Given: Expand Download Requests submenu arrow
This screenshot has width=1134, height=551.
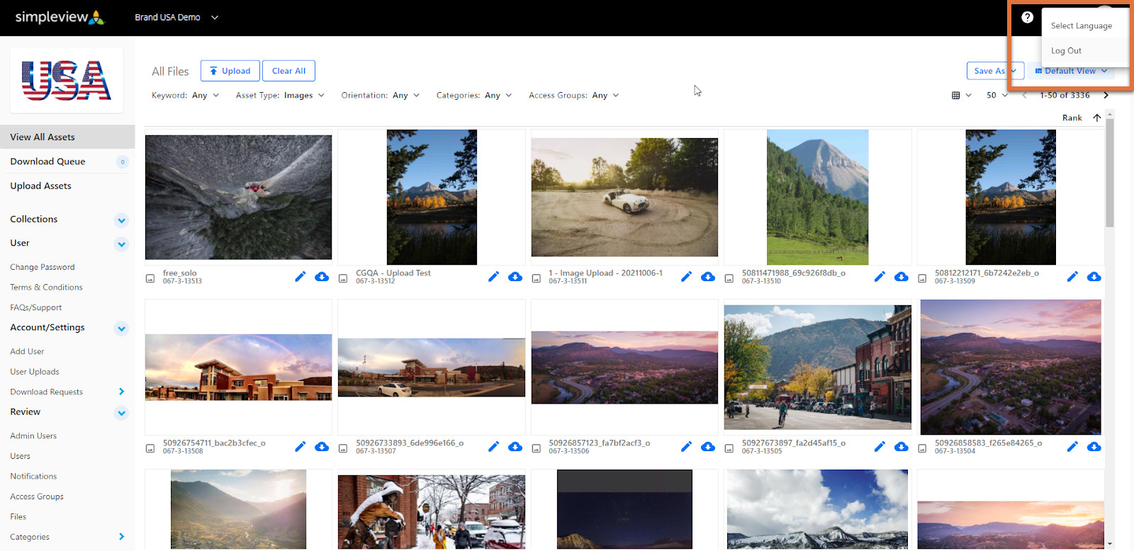Looking at the screenshot, I should (x=121, y=392).
